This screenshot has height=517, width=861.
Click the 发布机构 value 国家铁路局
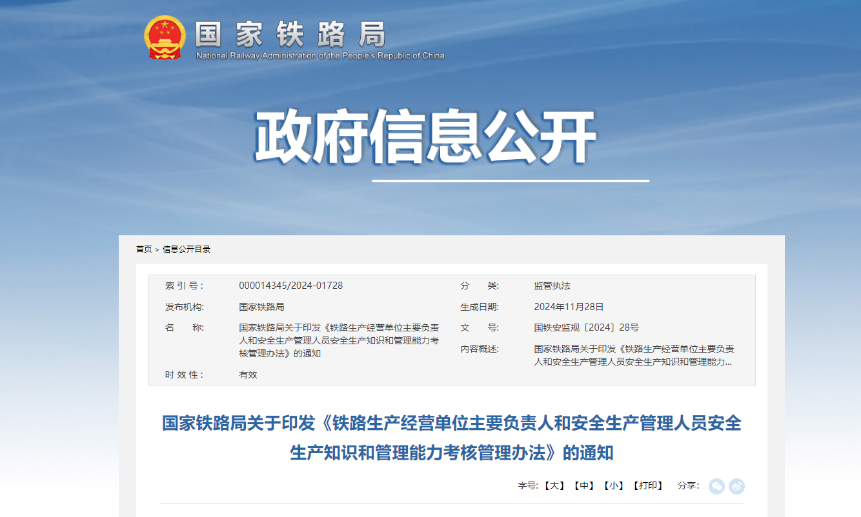pos(261,307)
